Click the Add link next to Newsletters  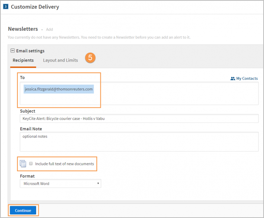tap(49, 29)
